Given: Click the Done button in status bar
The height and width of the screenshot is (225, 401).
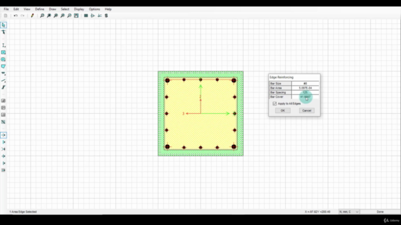Looking at the screenshot, I should click(380, 212).
